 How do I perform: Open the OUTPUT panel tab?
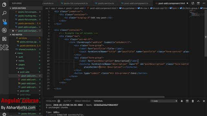(68, 101)
